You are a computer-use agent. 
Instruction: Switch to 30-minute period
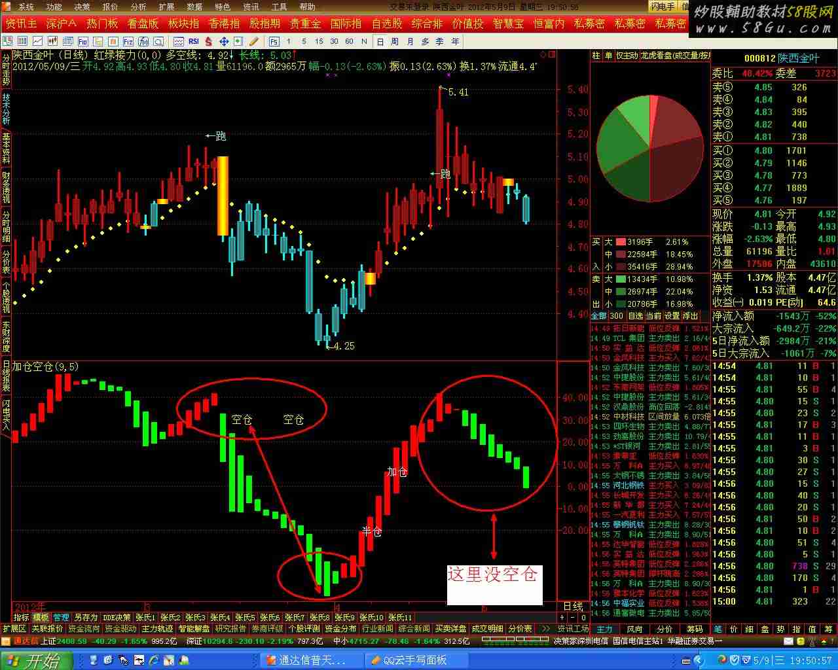point(334,41)
